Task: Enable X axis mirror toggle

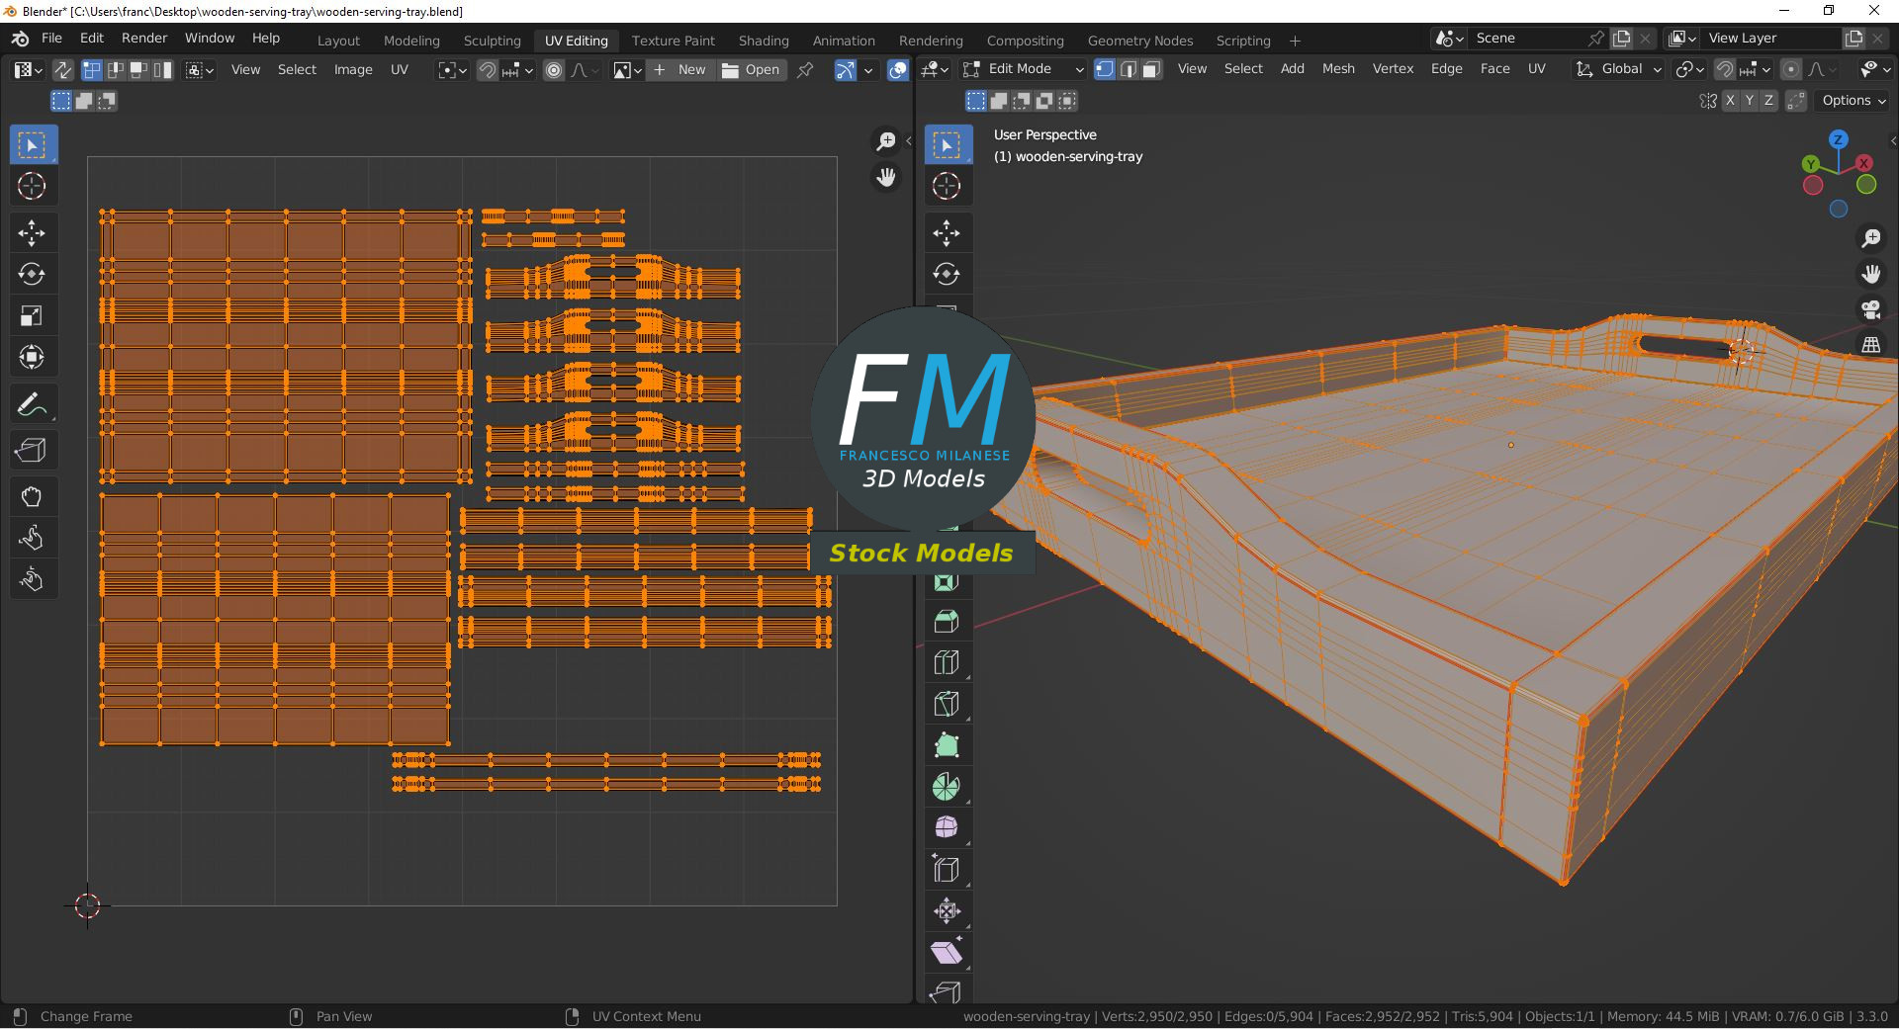Action: click(1730, 101)
